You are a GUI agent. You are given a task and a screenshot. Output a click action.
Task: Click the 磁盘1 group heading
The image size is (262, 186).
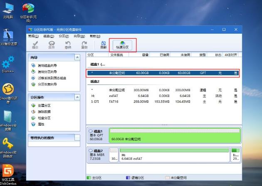point(98,64)
